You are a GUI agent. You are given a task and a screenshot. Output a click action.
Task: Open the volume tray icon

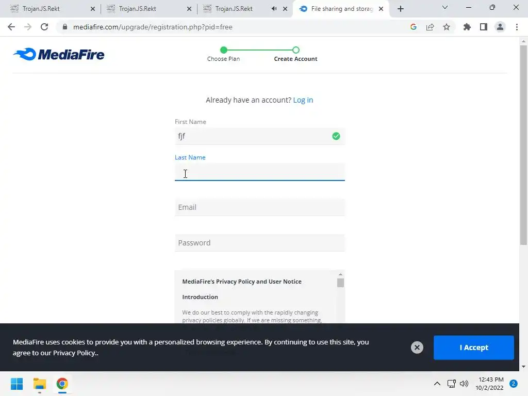464,384
